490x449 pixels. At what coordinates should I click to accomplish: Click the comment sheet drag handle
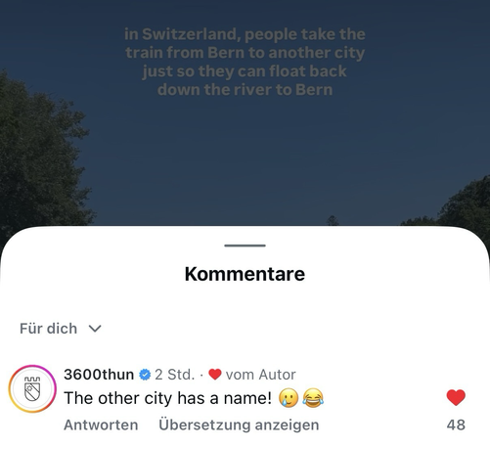(245, 246)
